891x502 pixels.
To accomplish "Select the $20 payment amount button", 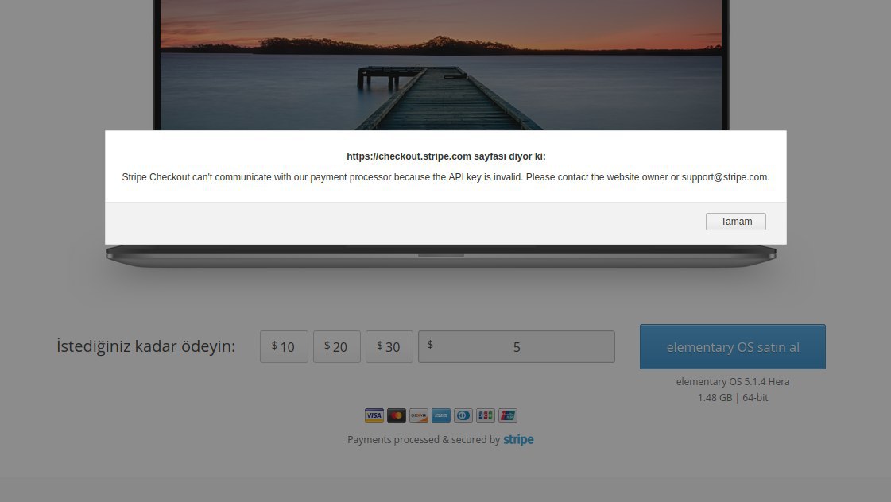I will click(x=336, y=346).
